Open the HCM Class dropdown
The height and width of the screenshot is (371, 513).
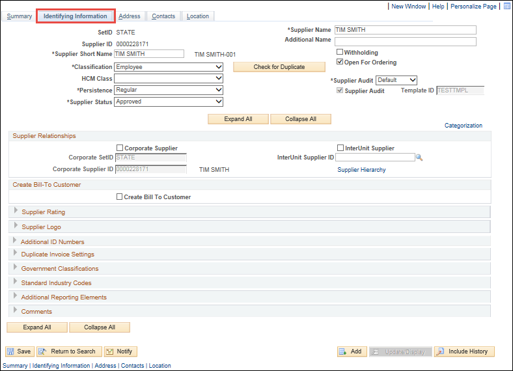169,79
